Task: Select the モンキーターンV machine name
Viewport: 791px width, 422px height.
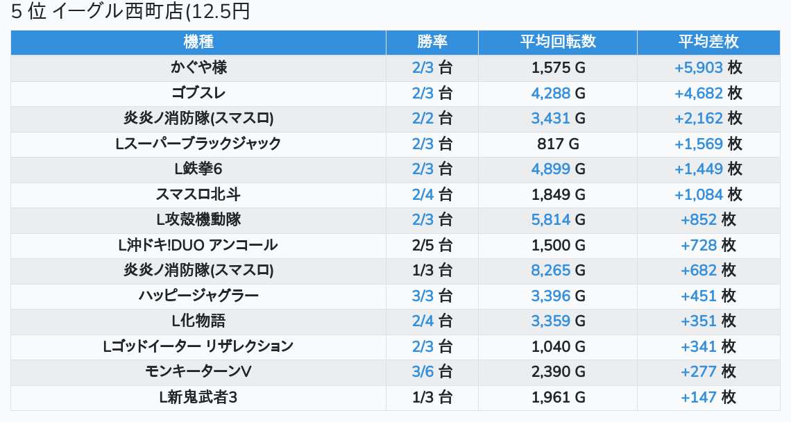Action: [x=198, y=372]
